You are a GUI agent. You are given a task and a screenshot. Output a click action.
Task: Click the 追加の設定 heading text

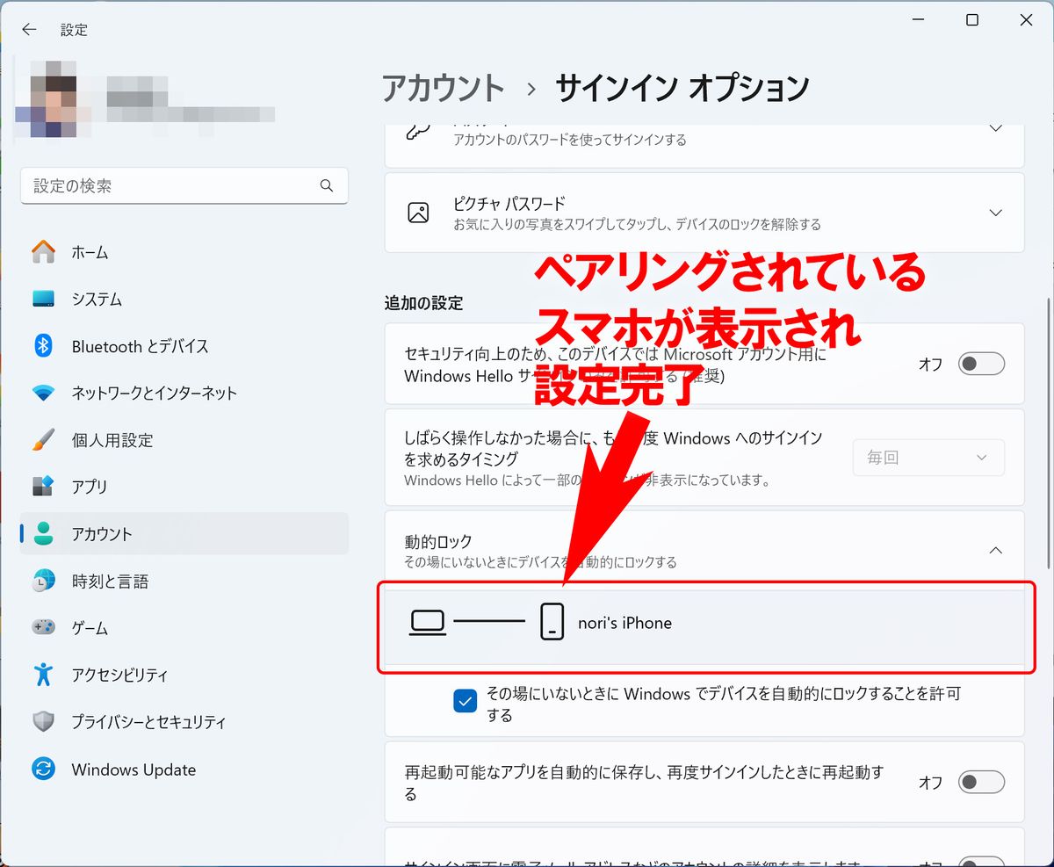pyautogui.click(x=423, y=303)
